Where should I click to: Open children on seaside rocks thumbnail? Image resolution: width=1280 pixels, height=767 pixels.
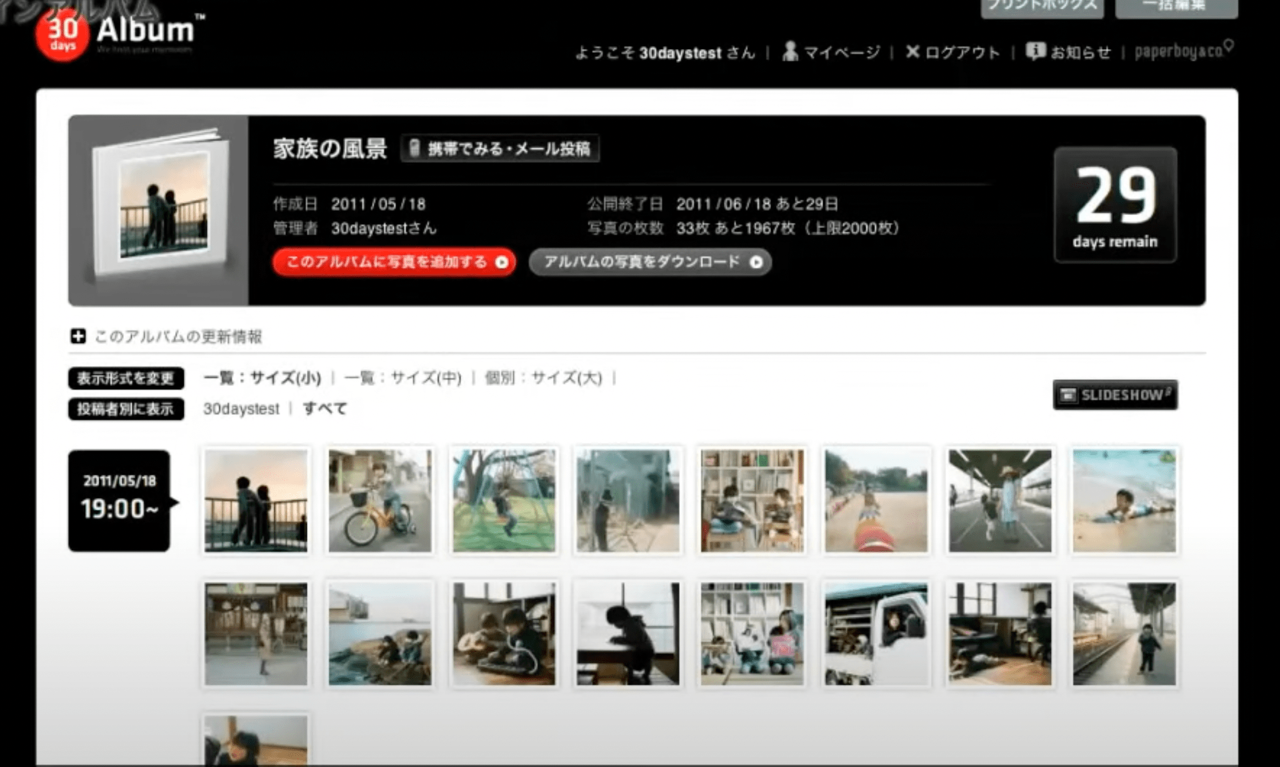(x=380, y=633)
